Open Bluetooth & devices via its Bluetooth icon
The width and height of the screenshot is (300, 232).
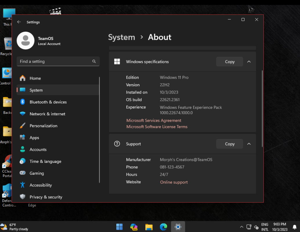click(x=23, y=102)
